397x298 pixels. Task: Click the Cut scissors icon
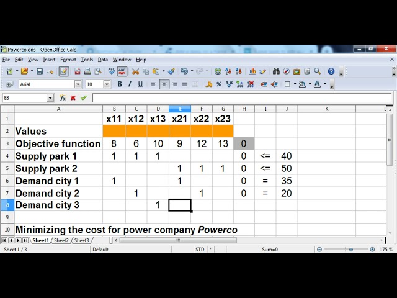pos(135,71)
